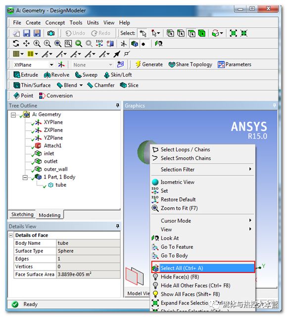Enable the edge selection filter
Viewport: 287px width, 317px height.
pos(181,33)
